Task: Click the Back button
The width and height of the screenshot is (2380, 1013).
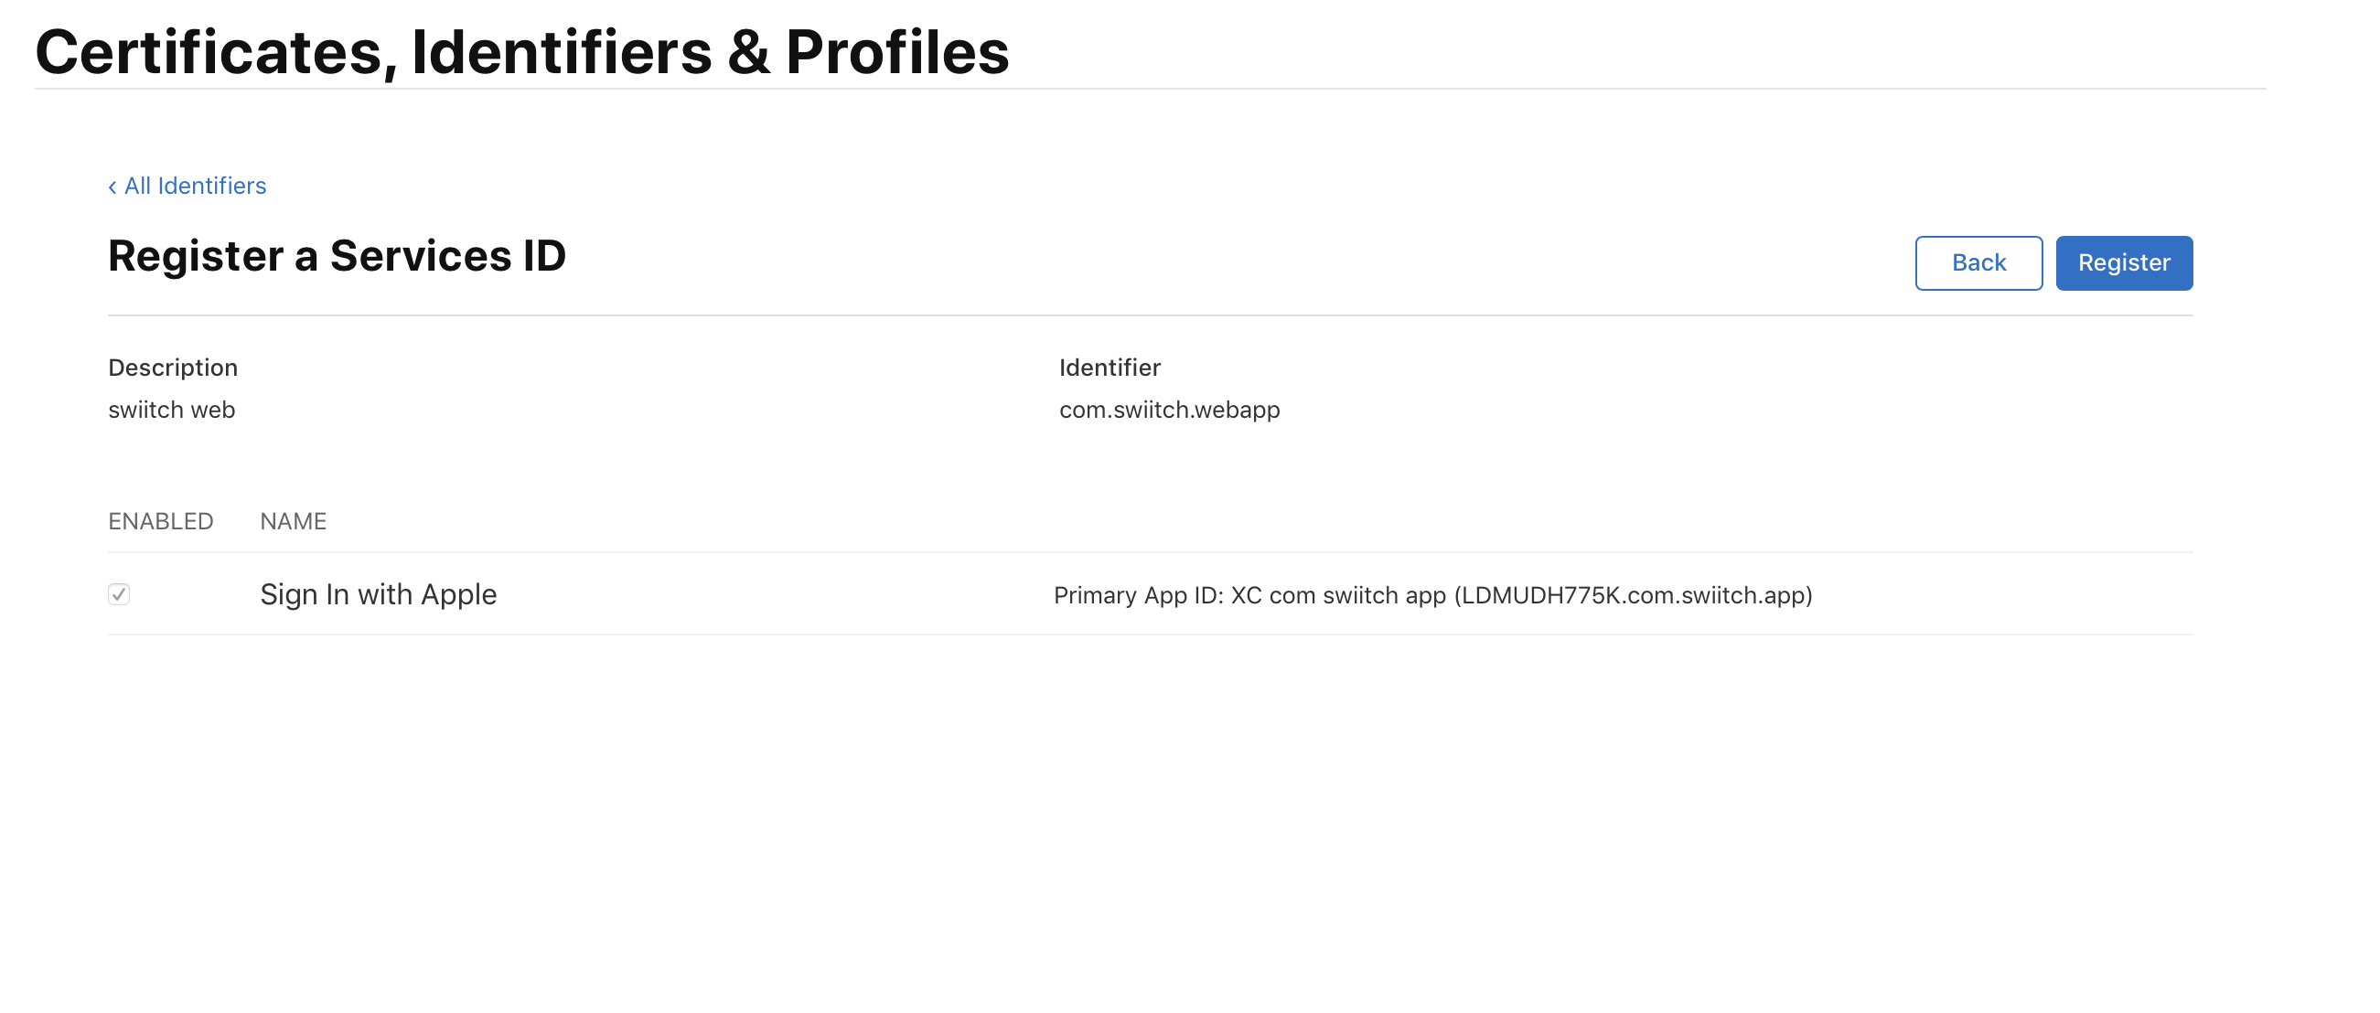Action: coord(1978,263)
